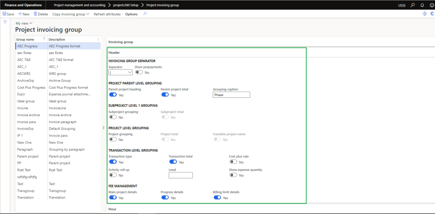This screenshot has height=214, width=435.
Task: Click Finance and Operations home link
Action: coord(23,5)
